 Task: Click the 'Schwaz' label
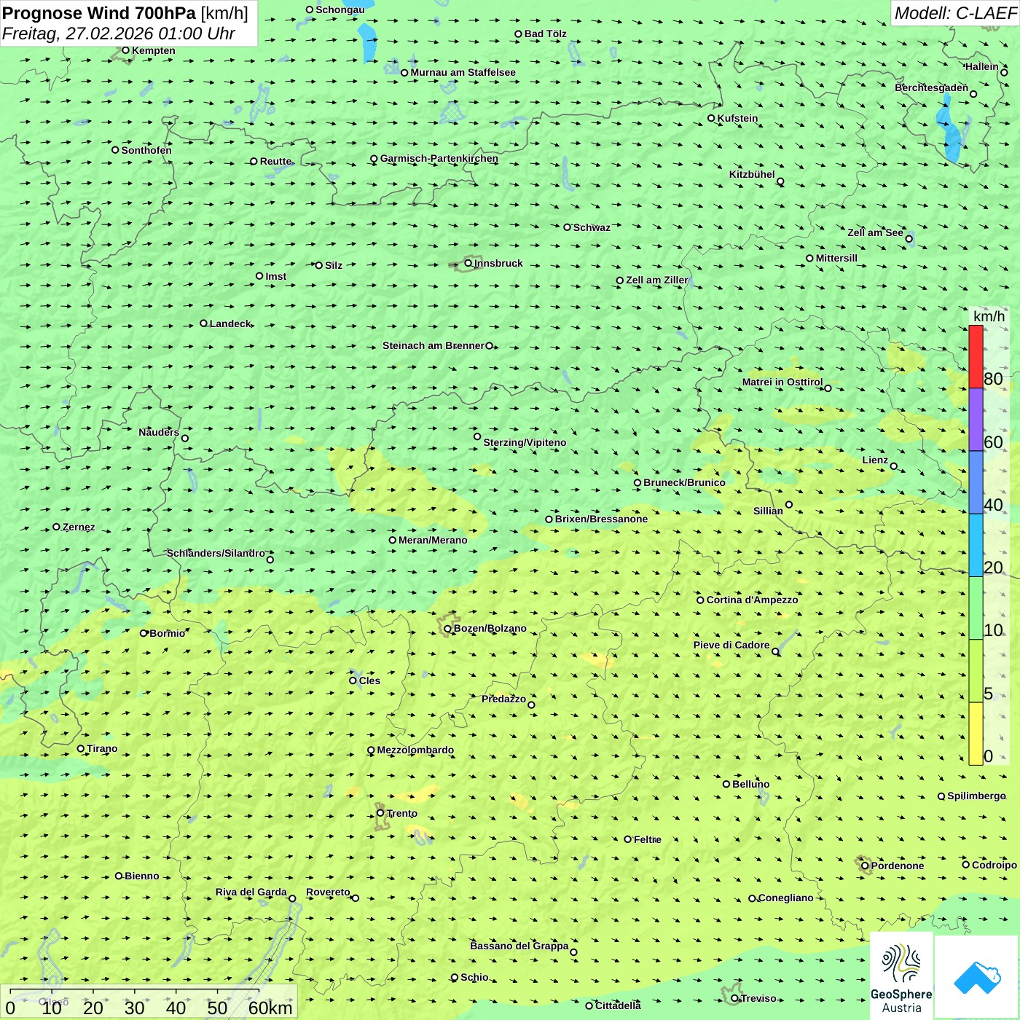[592, 227]
